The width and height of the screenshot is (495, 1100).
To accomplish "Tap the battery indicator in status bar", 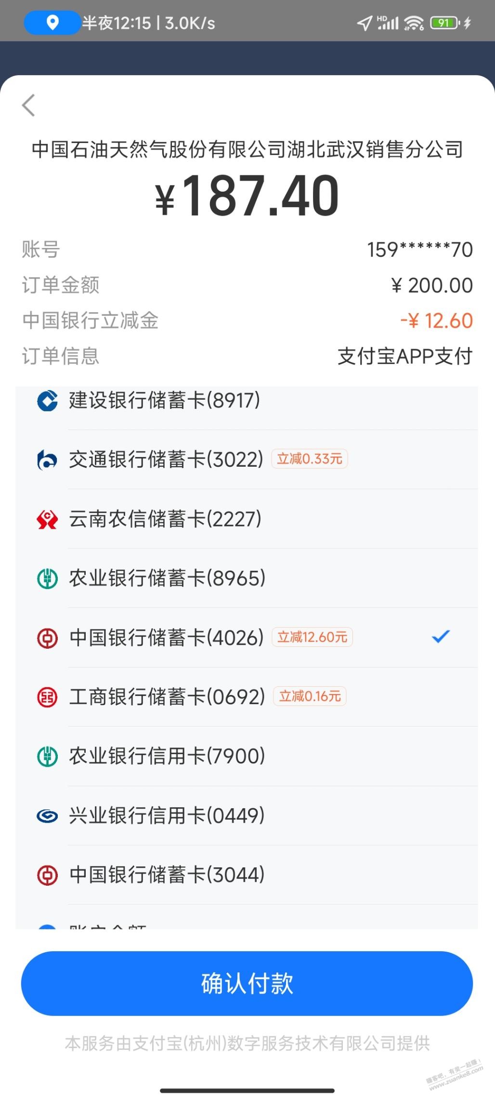I will 444,23.
